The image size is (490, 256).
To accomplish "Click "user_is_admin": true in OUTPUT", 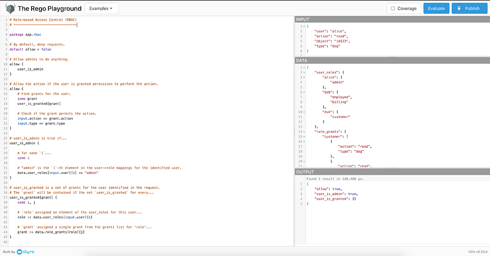I will [x=336, y=194].
